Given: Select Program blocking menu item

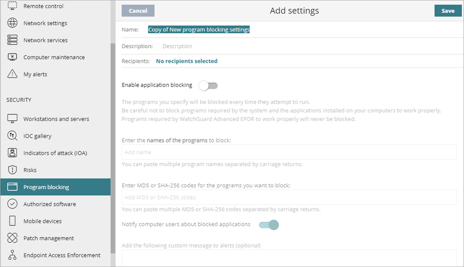Looking at the screenshot, I should pyautogui.click(x=55, y=187).
